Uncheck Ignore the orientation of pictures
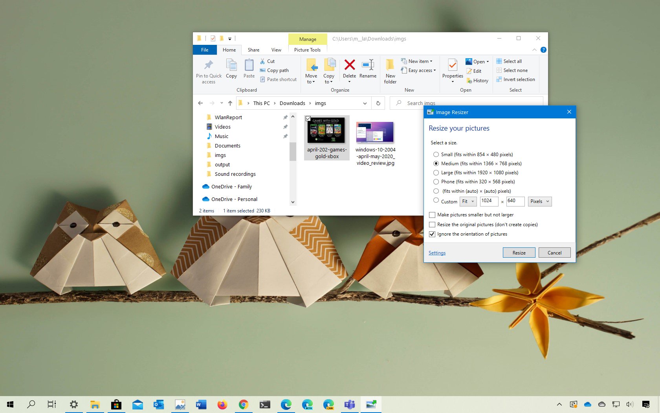The width and height of the screenshot is (660, 413). [x=432, y=234]
